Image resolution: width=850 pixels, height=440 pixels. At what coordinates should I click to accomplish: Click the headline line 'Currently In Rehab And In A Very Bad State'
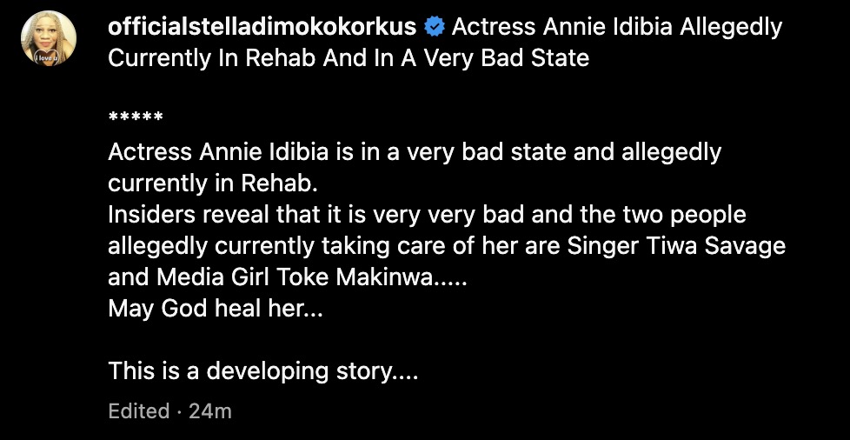pos(349,59)
